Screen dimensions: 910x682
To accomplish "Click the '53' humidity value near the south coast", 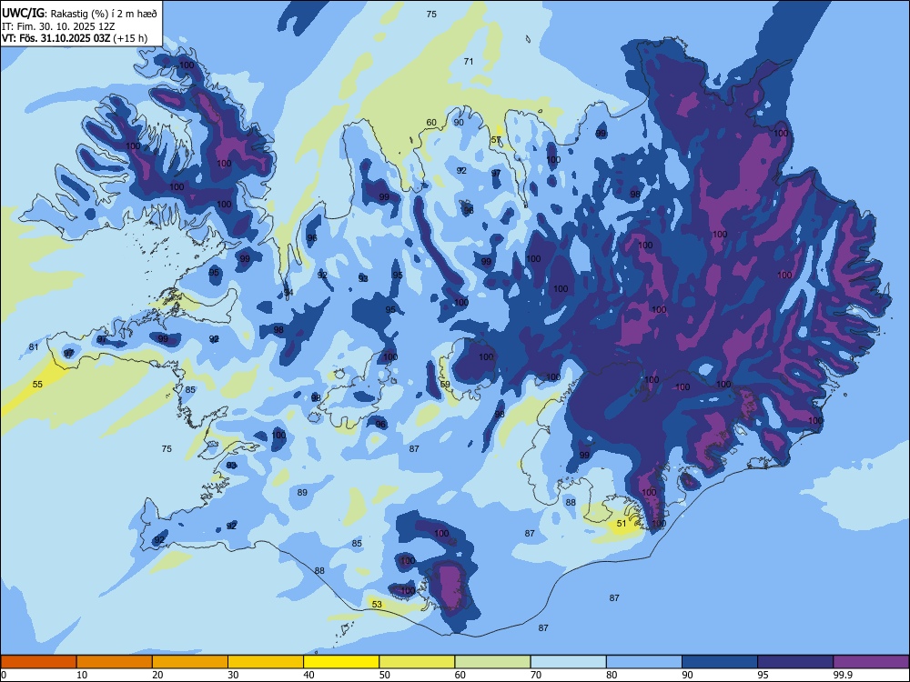I will (x=377, y=605).
